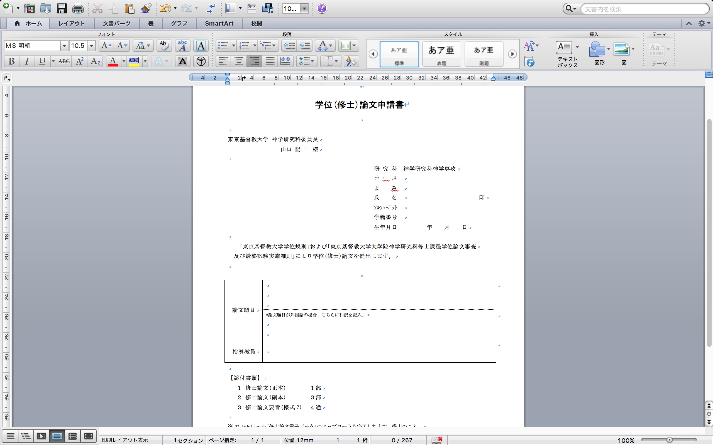Viewport: 713px width, 445px height.
Task: Open the Media Browser icon
Action: [268, 8]
